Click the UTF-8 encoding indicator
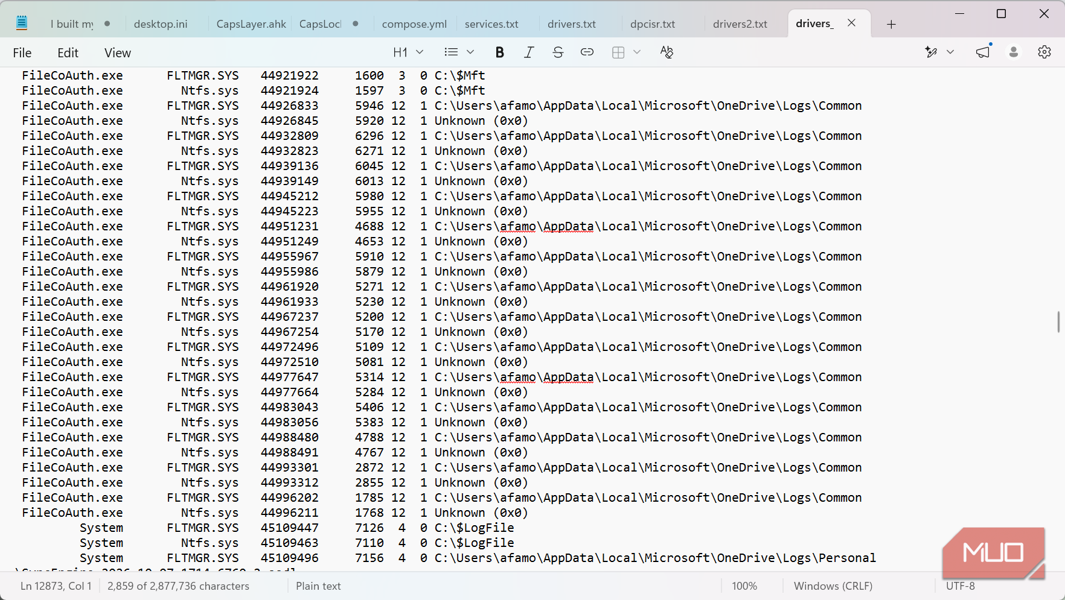 pos(961,586)
